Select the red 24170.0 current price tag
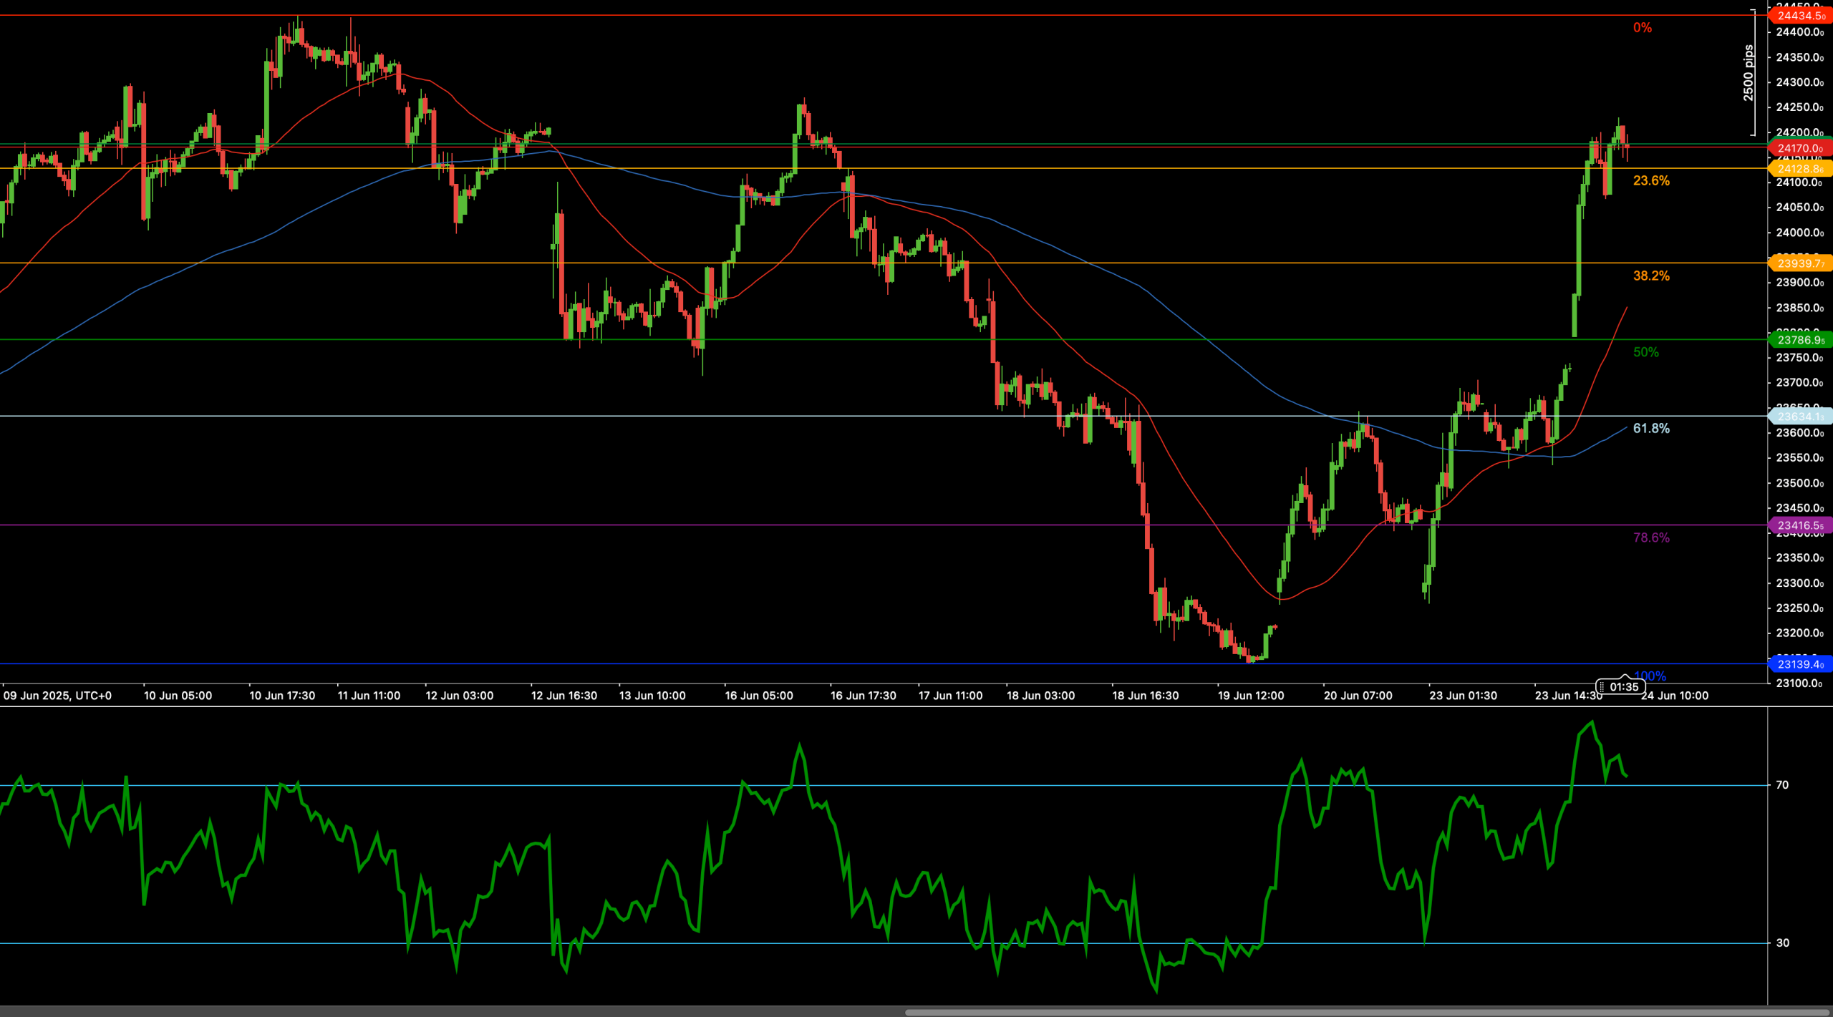 (1800, 148)
